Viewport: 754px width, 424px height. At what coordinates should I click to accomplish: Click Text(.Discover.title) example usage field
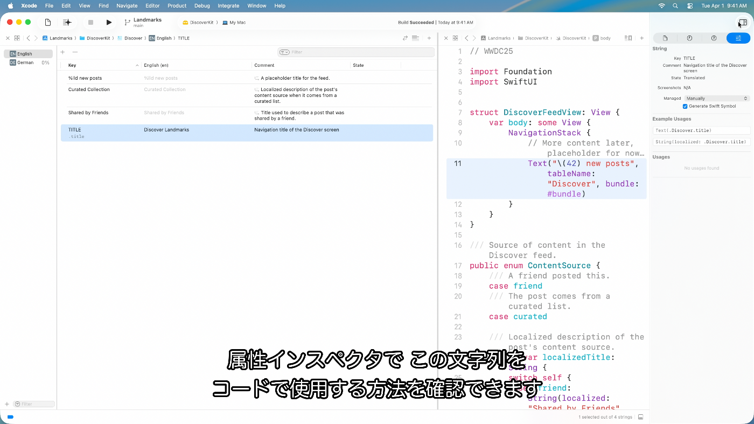point(701,130)
